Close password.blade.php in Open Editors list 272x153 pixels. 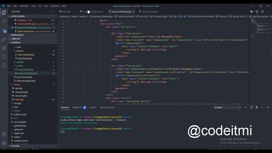tap(12, 28)
